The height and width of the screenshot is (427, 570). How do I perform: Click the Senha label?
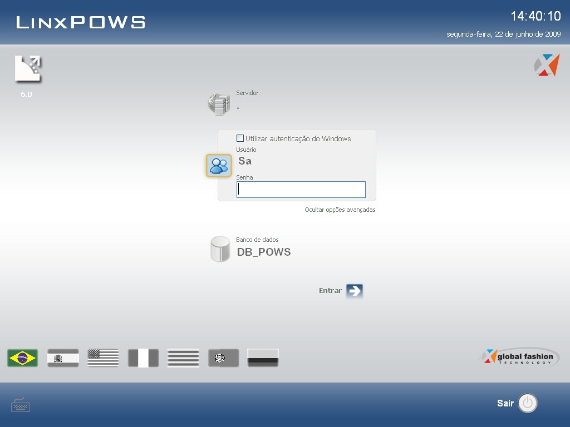pyautogui.click(x=245, y=177)
